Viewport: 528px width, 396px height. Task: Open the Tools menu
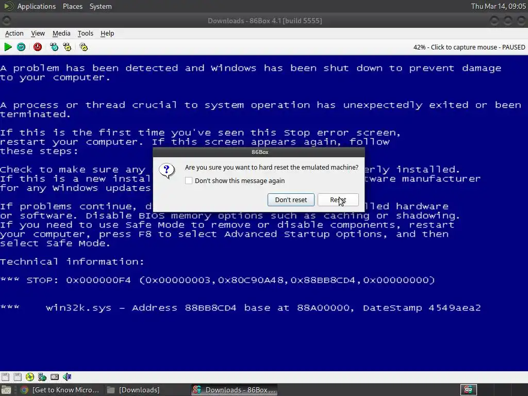coord(85,34)
